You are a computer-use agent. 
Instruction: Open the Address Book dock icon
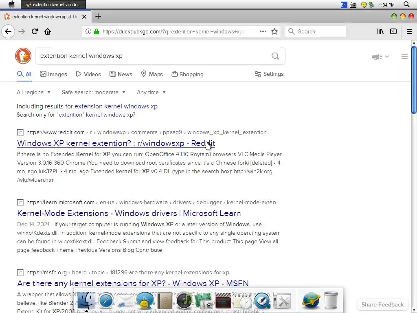click(x=165, y=301)
